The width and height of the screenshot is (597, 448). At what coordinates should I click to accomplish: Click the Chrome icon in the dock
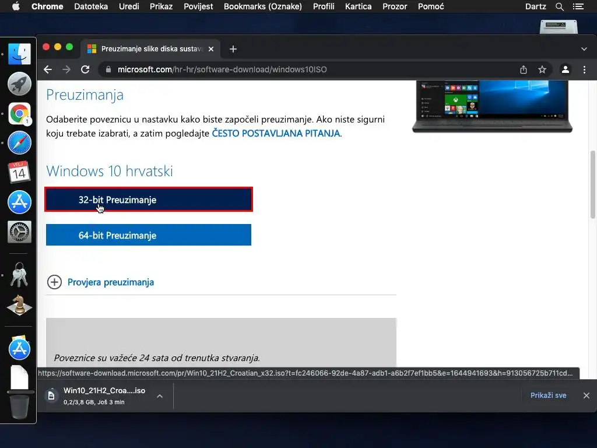(x=19, y=113)
